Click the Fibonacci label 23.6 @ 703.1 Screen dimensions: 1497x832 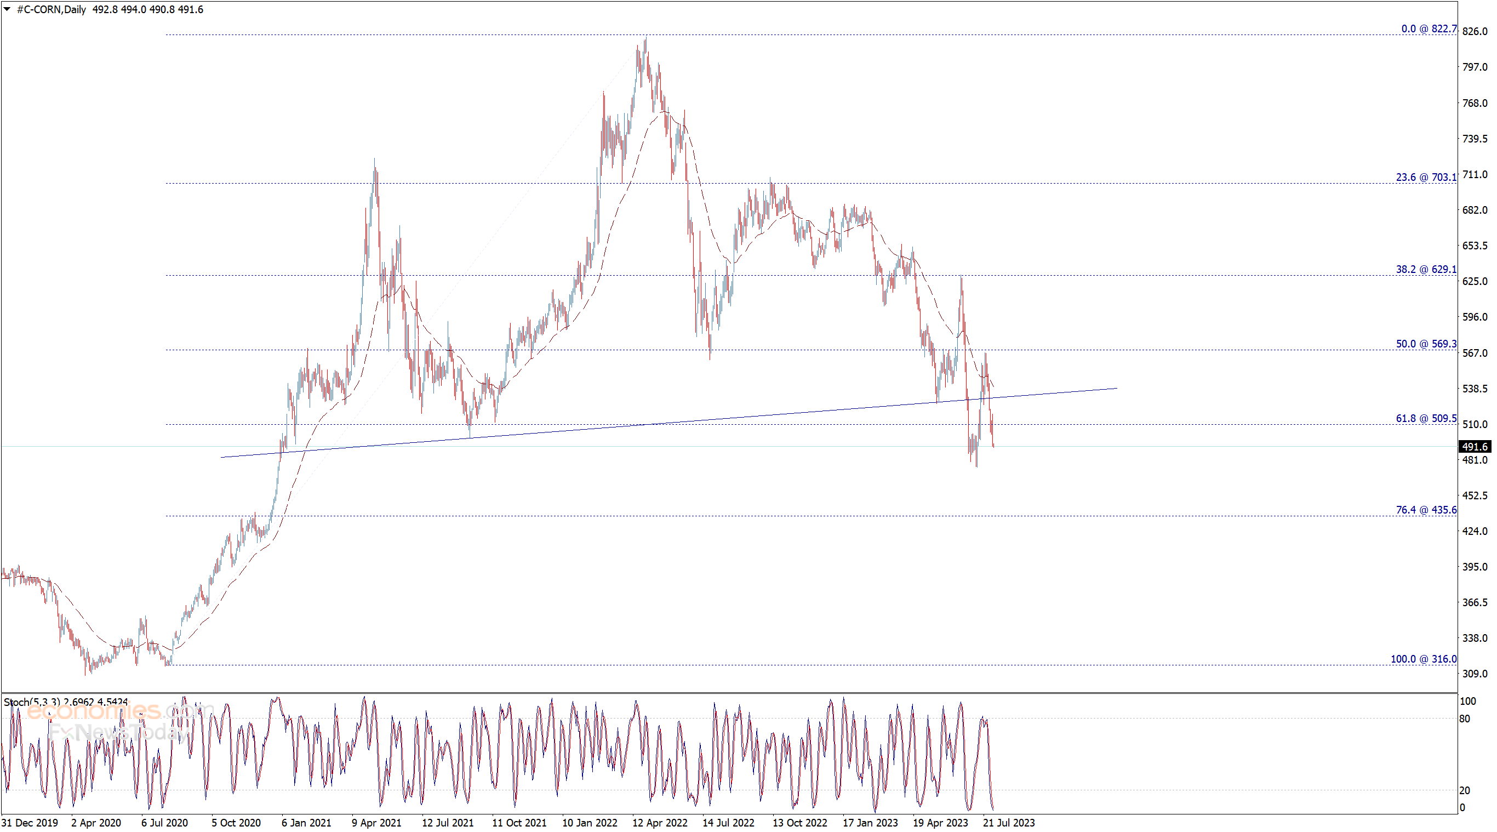click(1426, 178)
